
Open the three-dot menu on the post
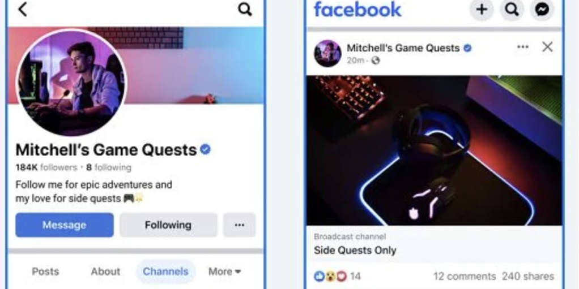click(522, 47)
